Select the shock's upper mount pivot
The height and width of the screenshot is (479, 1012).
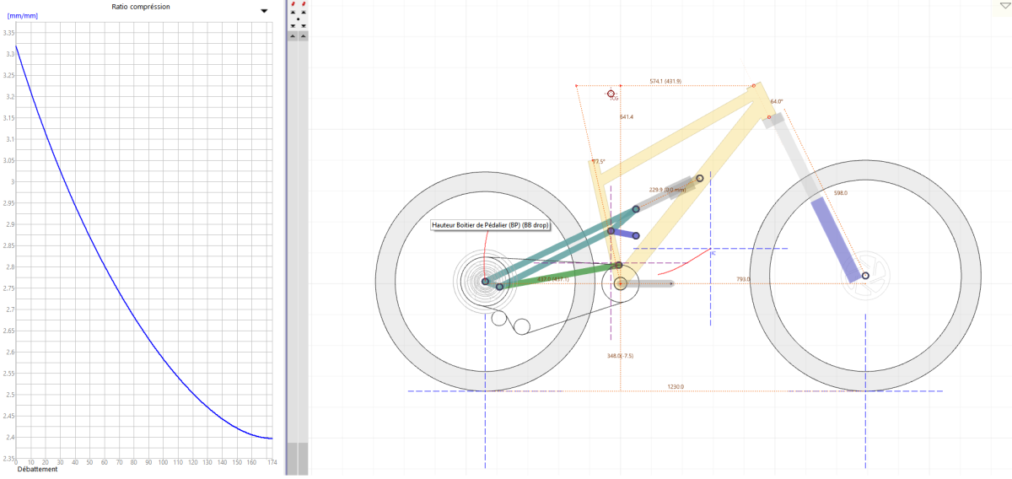pos(699,179)
